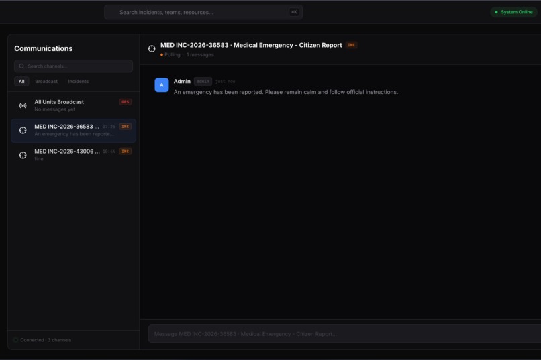Click the admin role badge next to sender

tap(203, 82)
